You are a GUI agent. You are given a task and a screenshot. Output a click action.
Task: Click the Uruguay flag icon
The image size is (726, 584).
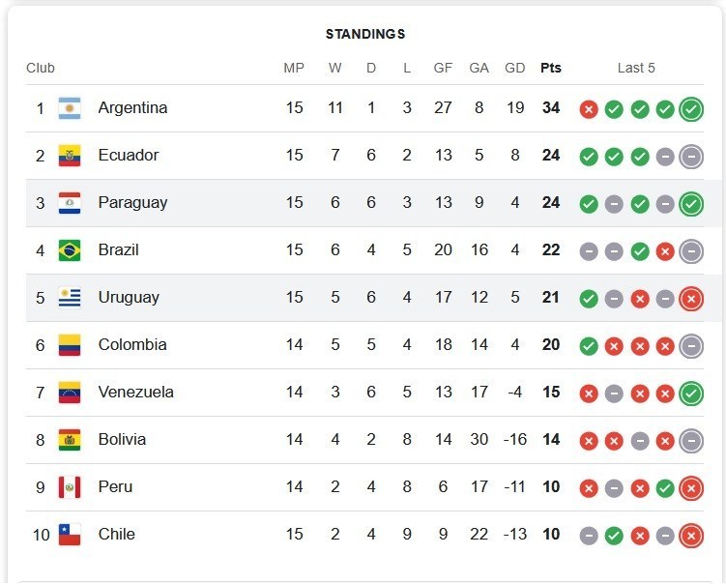click(69, 298)
